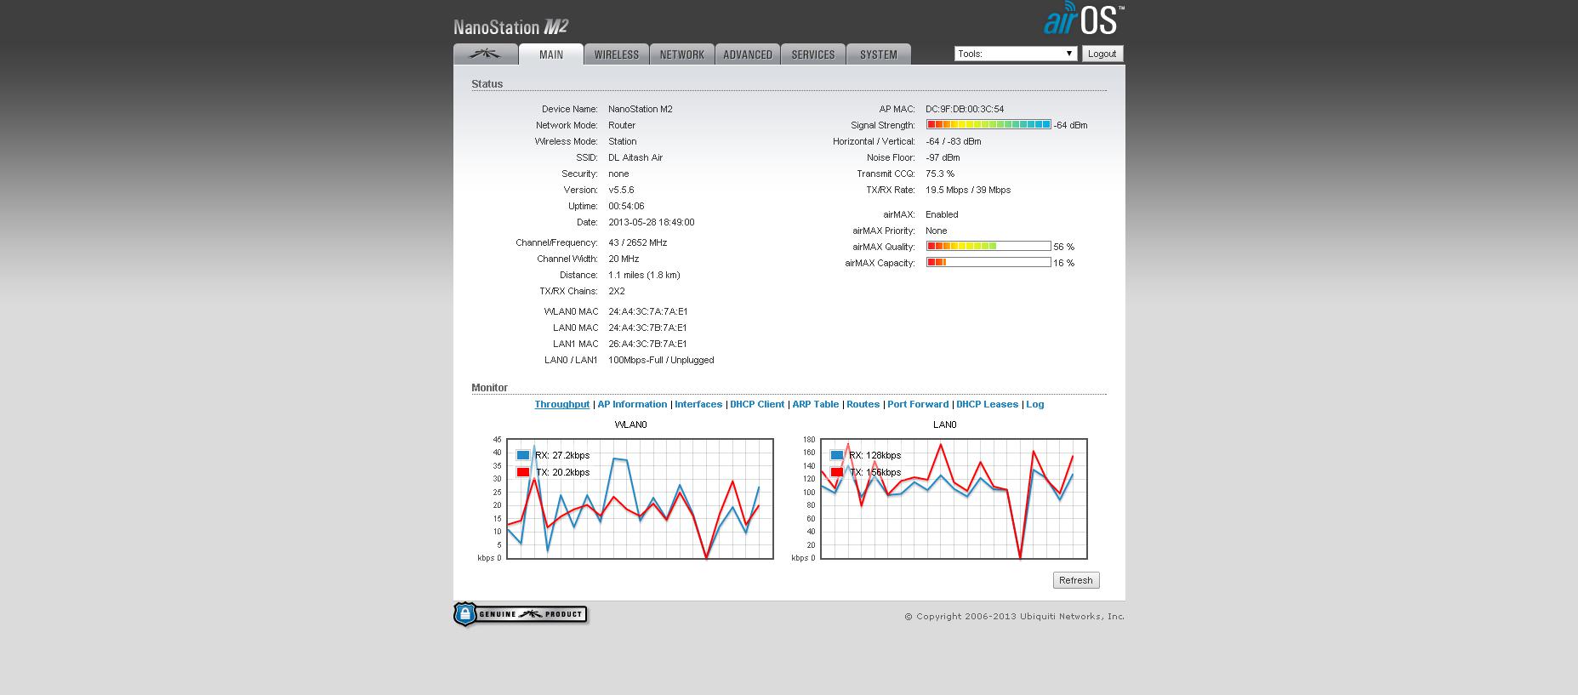This screenshot has width=1578, height=695.
Task: Switch to the MAIN tab
Action: (551, 54)
